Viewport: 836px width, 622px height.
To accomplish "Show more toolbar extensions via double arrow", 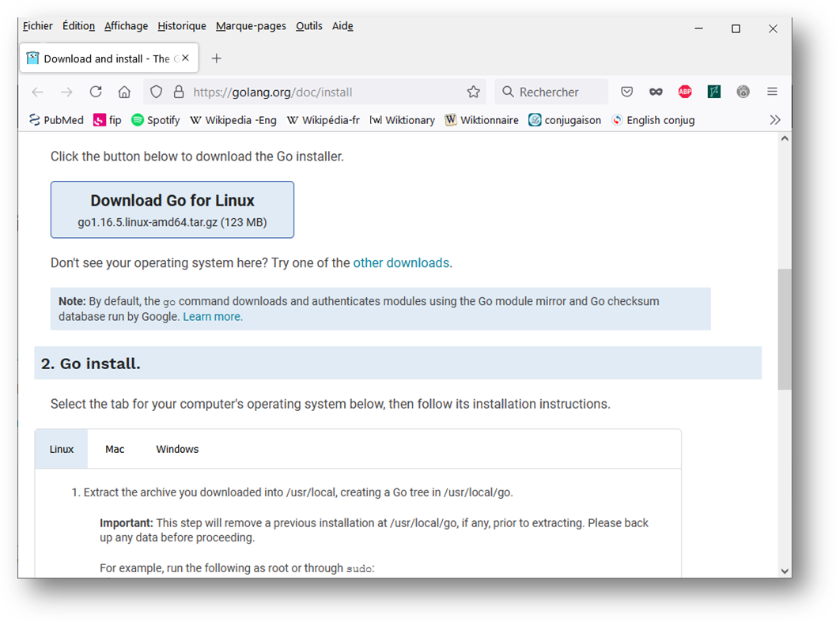I will click(x=776, y=119).
